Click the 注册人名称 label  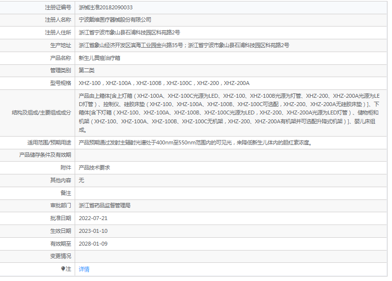coord(58,20)
